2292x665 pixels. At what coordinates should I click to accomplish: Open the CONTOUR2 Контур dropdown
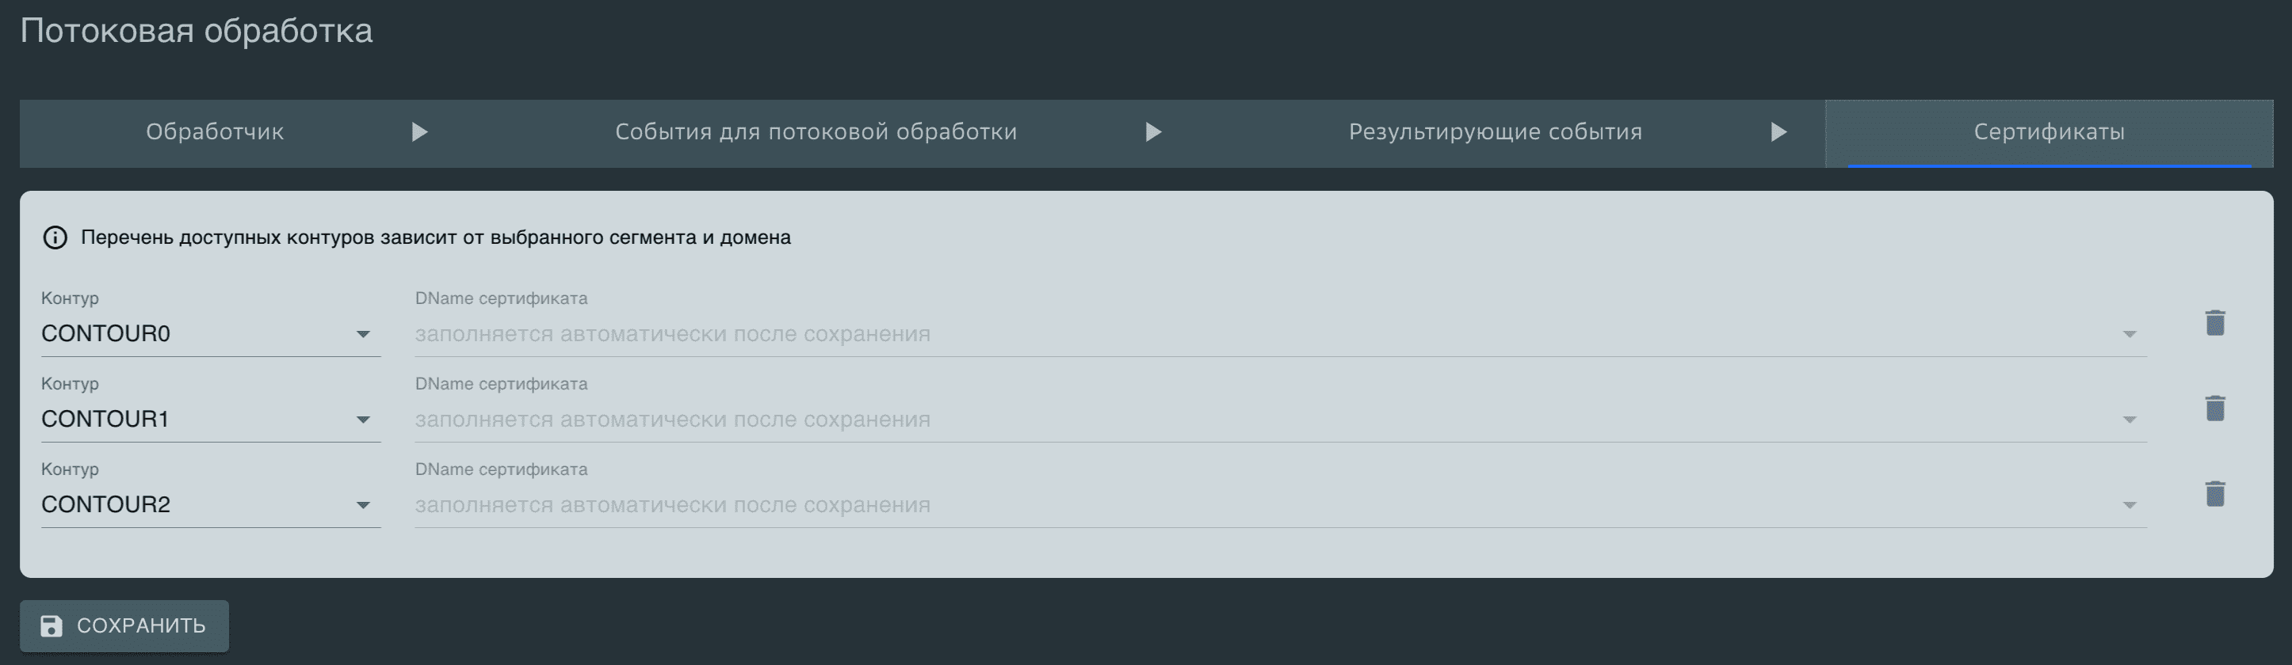point(363,506)
